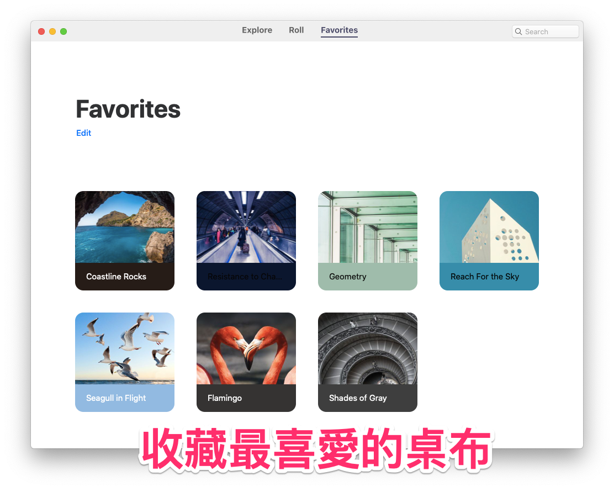Switch to the Explore tab

point(257,30)
